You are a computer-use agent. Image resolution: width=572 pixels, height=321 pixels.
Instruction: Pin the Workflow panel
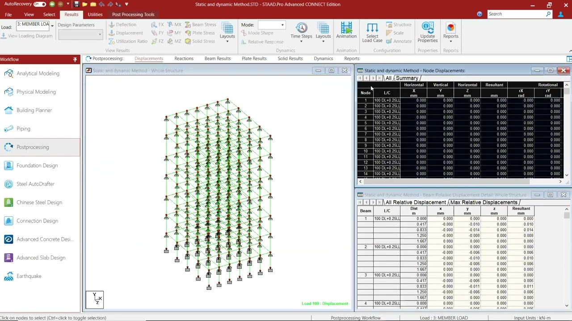pyautogui.click(x=75, y=59)
